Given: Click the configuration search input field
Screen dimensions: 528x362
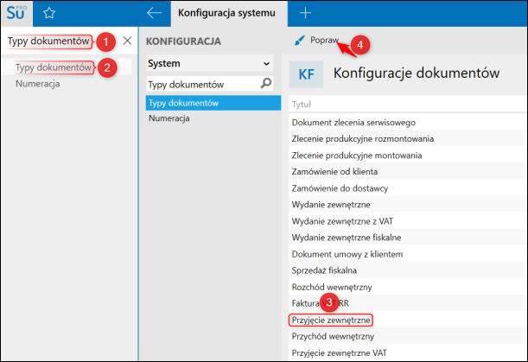Looking at the screenshot, I should [202, 84].
